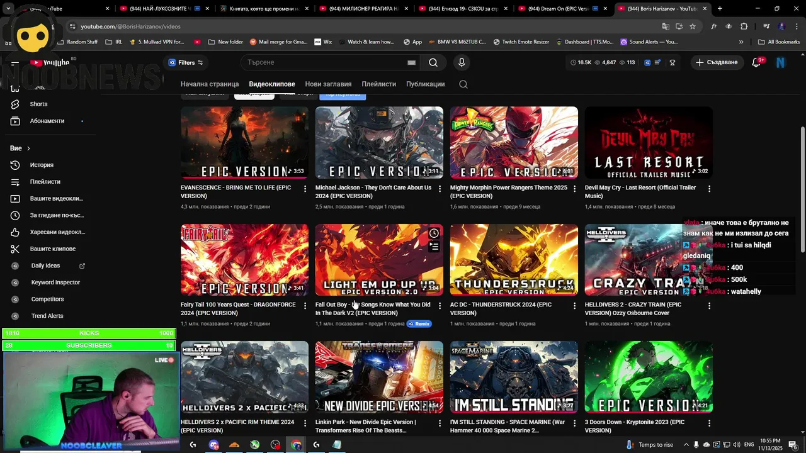Open the Random Stuff bookmarks folder
This screenshot has height=453, width=806.
pos(77,42)
